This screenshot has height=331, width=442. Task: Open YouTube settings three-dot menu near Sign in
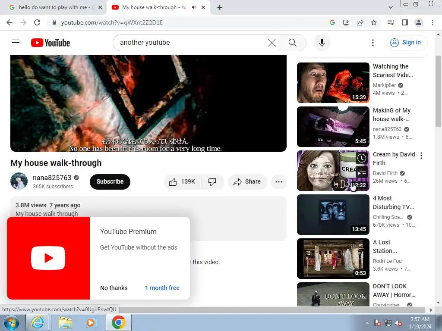pos(373,43)
